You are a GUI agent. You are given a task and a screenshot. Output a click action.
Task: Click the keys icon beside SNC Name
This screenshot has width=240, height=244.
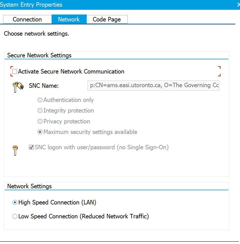(x=17, y=87)
